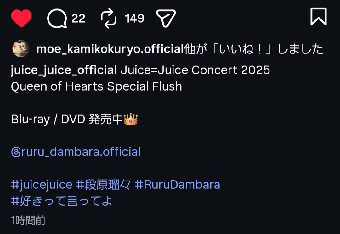Screen dimensions: 340x234
Task: Open juice_juice_official profile name
Action: (64, 70)
